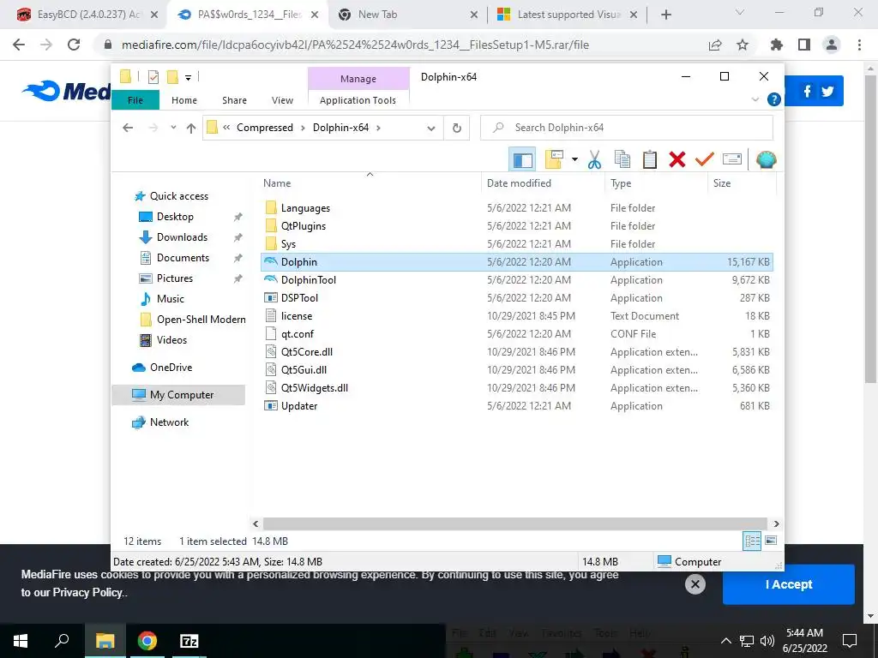The width and height of the screenshot is (878, 658).
Task: Click the orange checkmark Properties icon
Action: [x=705, y=160]
